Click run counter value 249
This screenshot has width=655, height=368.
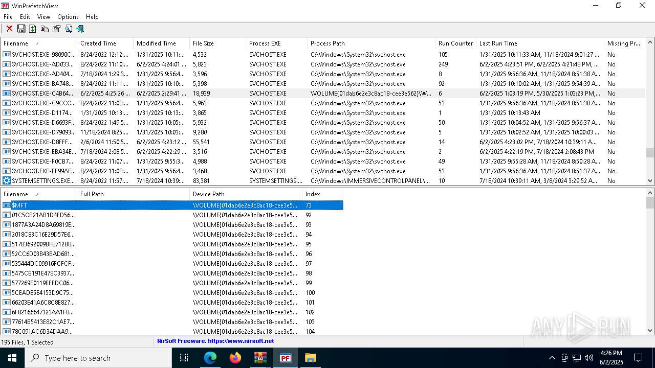coord(443,64)
